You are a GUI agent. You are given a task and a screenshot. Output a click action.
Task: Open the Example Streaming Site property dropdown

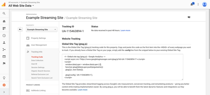click(42, 29)
